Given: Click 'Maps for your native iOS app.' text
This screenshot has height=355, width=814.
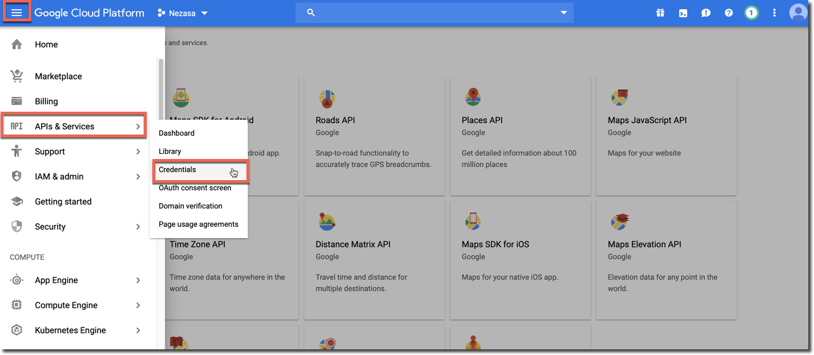Looking at the screenshot, I should click(x=510, y=278).
